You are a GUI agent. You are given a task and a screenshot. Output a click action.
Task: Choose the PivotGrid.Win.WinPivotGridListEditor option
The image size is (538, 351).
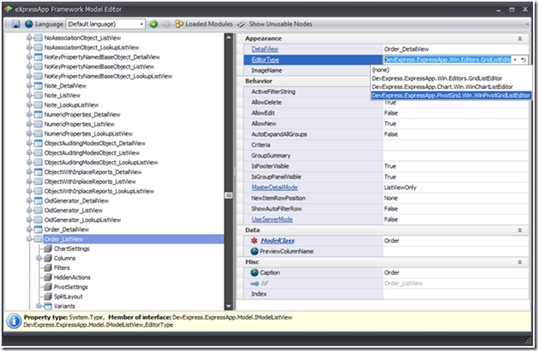[450, 95]
